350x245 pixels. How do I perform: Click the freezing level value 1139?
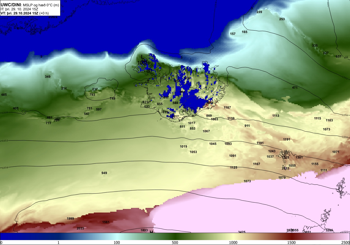pos(231,118)
